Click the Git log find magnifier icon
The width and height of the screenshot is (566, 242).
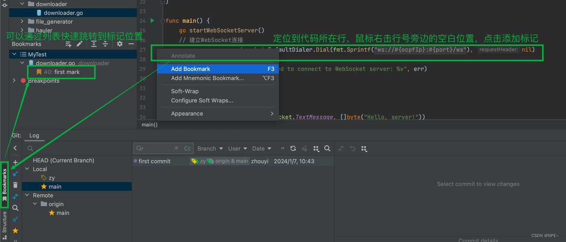pyautogui.click(x=327, y=149)
